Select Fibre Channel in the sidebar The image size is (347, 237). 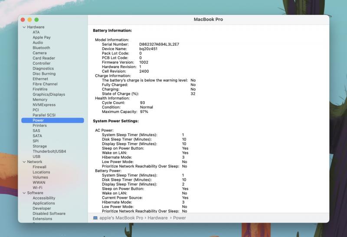(x=45, y=84)
